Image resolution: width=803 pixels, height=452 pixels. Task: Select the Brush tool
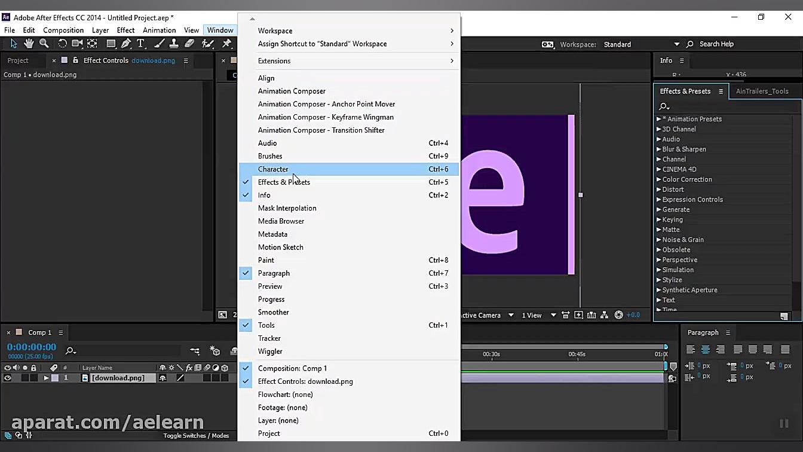click(x=160, y=44)
